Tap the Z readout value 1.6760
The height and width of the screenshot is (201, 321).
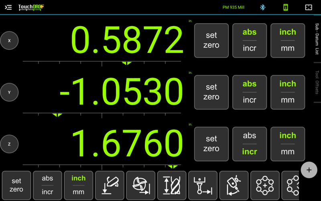[127, 144]
